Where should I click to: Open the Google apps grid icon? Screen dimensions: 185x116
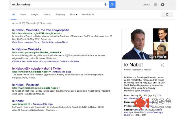point(155,5)
